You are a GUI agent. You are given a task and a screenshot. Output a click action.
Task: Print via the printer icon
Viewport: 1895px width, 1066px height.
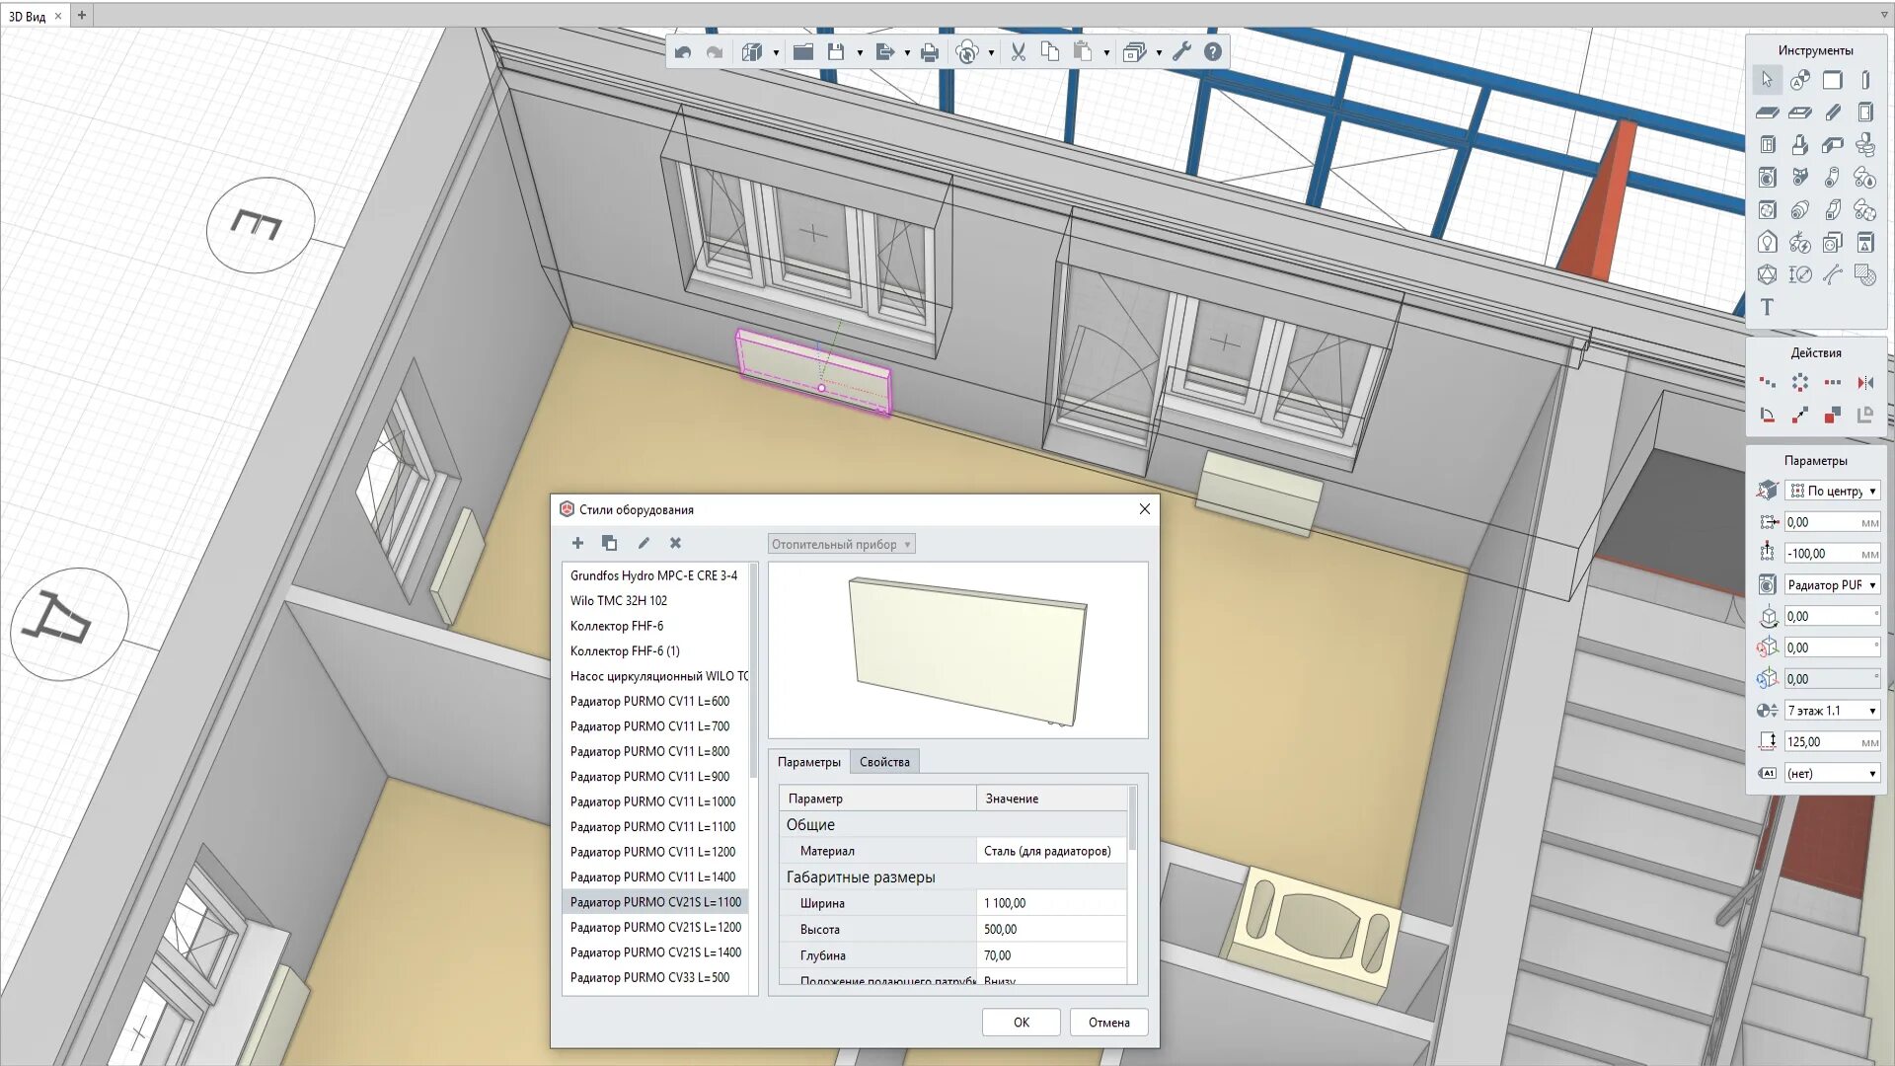tap(929, 52)
